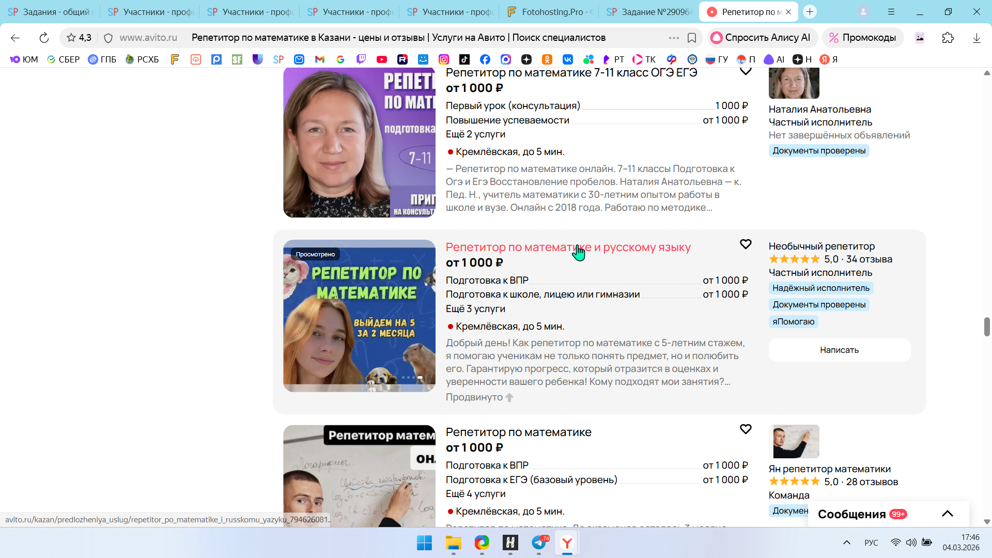The image size is (992, 558).
Task: Open the browser extensions puzzle icon
Action: 948,38
